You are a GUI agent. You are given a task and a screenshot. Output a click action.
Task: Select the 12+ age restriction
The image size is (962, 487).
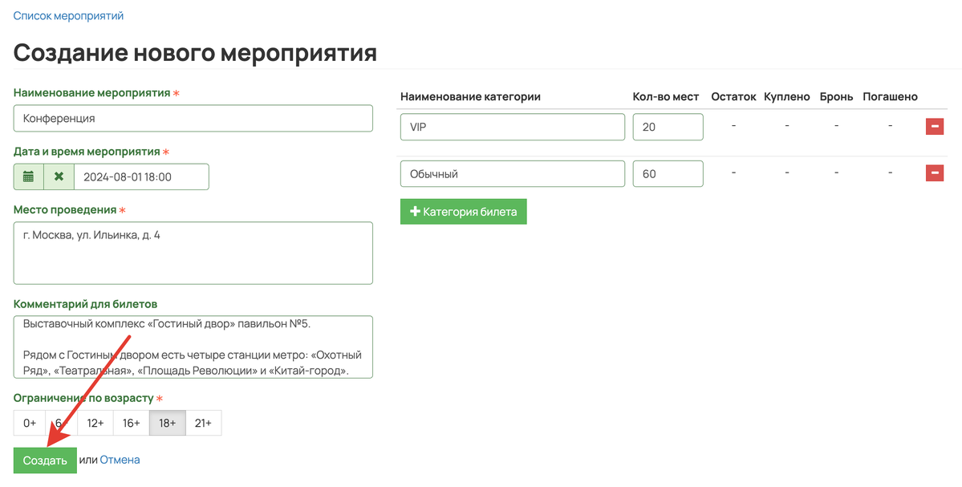pyautogui.click(x=95, y=423)
